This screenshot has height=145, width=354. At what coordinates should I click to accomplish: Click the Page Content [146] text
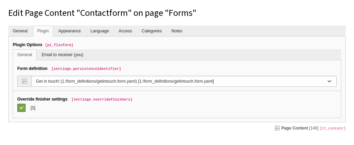(299, 128)
